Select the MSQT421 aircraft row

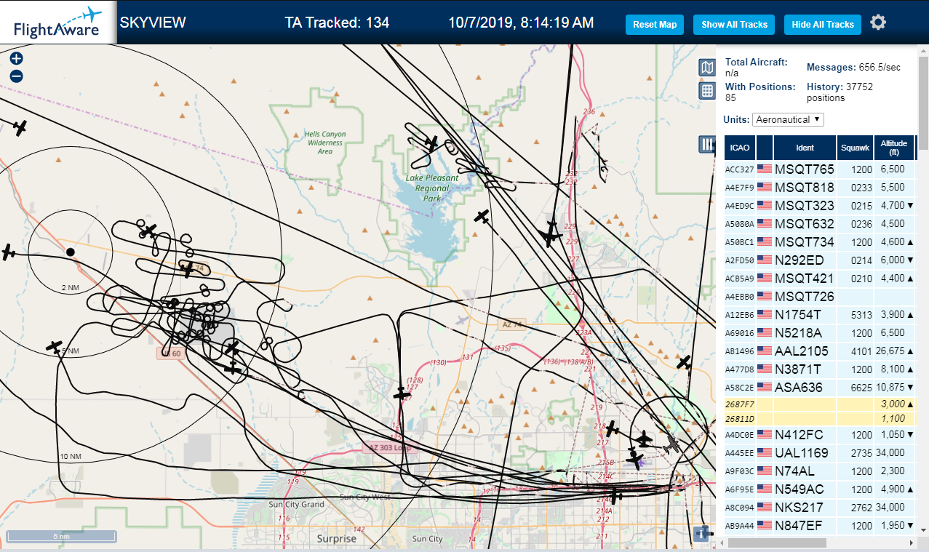[819, 279]
